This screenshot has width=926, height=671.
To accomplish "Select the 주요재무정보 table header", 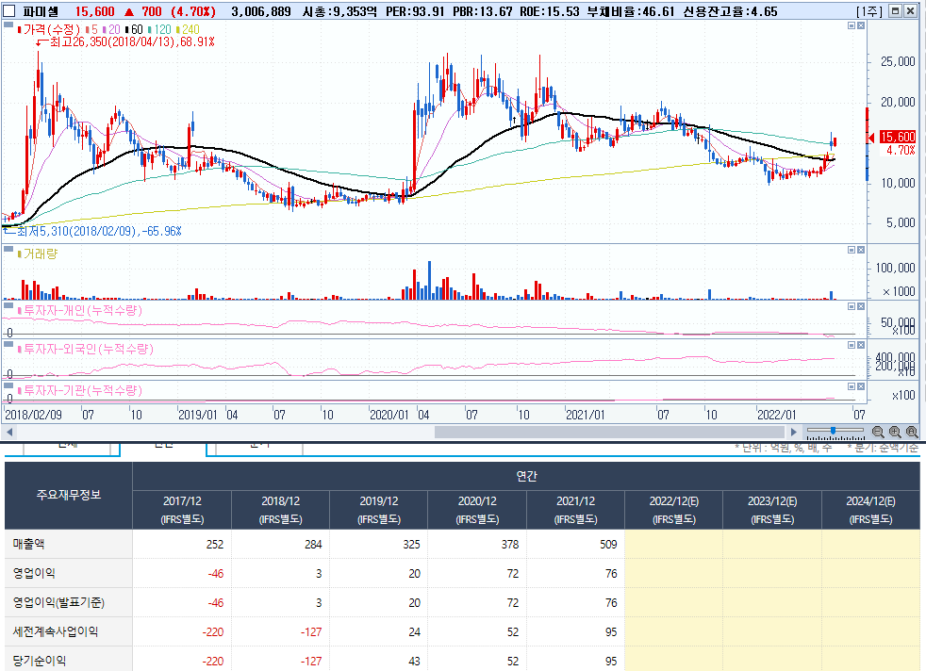I will tap(69, 495).
